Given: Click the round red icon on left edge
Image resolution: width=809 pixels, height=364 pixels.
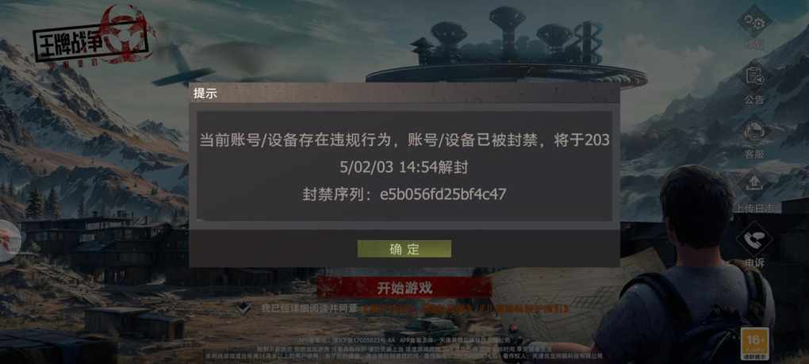Looking at the screenshot, I should 9,241.
